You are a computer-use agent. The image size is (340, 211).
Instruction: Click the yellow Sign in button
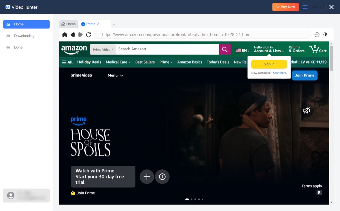click(269, 64)
